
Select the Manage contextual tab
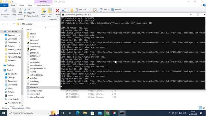pos(43,2)
